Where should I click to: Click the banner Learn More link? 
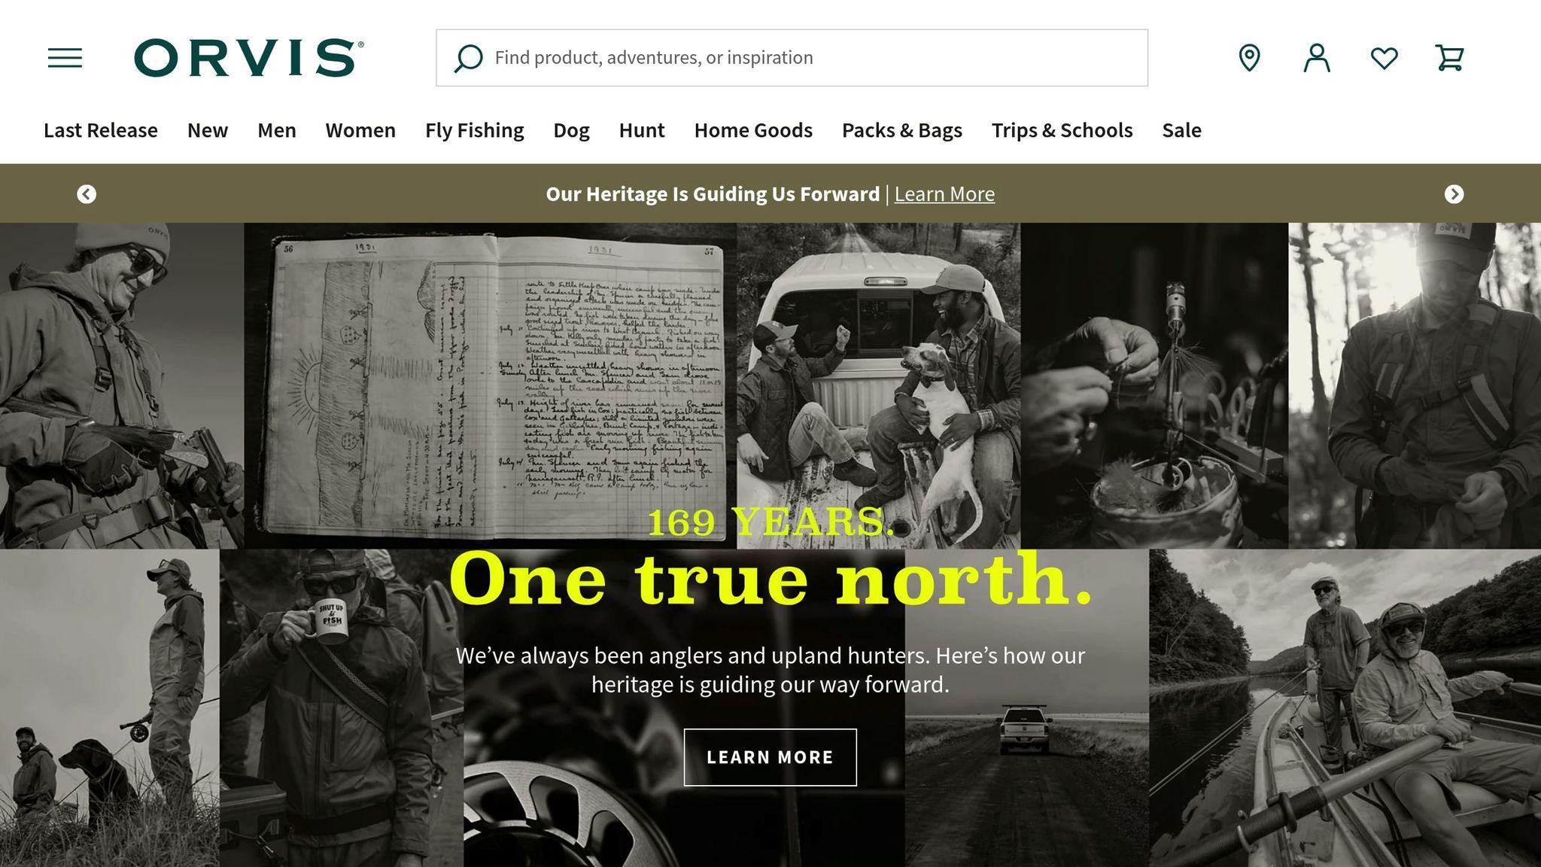coord(944,194)
